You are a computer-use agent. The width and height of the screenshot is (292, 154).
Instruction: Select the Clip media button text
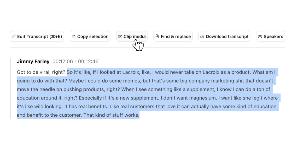pos(135,37)
